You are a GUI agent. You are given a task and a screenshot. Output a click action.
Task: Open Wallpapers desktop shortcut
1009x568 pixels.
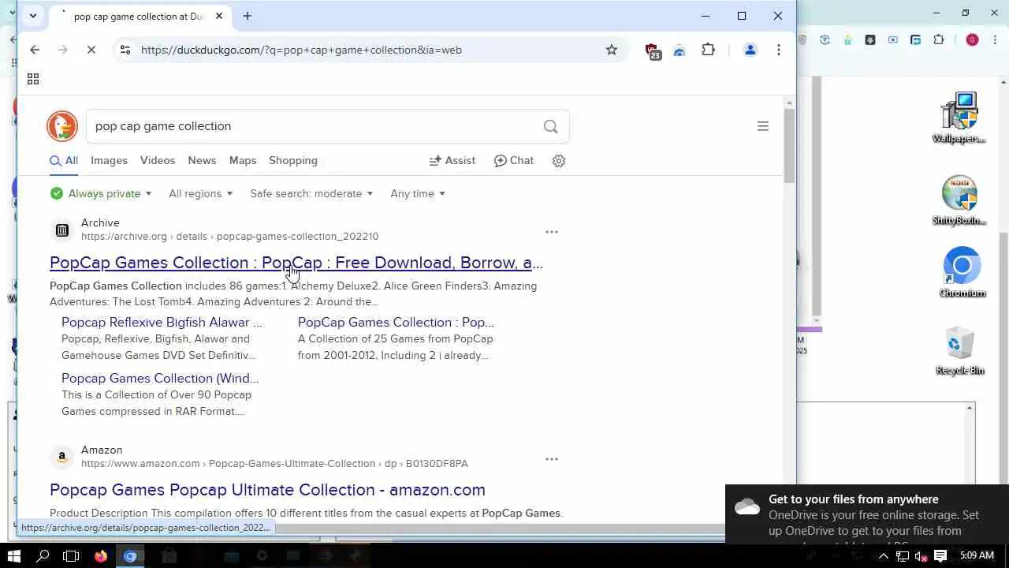point(959,118)
